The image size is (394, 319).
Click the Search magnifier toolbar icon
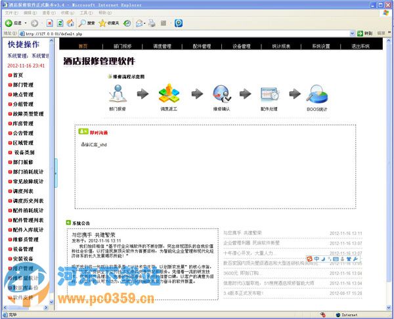[82, 24]
